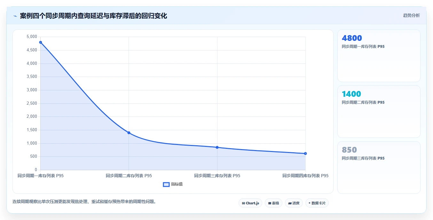Click x-axis label 同步周期二库存列表 P95
Screen dimensions: 433x220
click(x=129, y=176)
